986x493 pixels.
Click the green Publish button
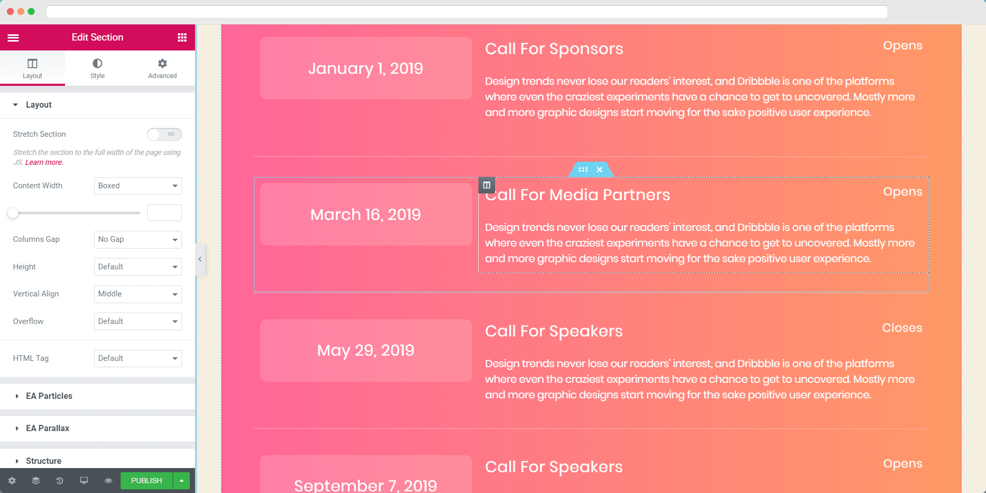pyautogui.click(x=147, y=481)
